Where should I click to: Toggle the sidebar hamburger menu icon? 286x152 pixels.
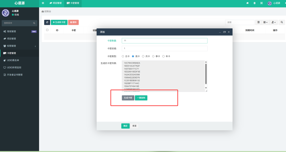point(43,3)
